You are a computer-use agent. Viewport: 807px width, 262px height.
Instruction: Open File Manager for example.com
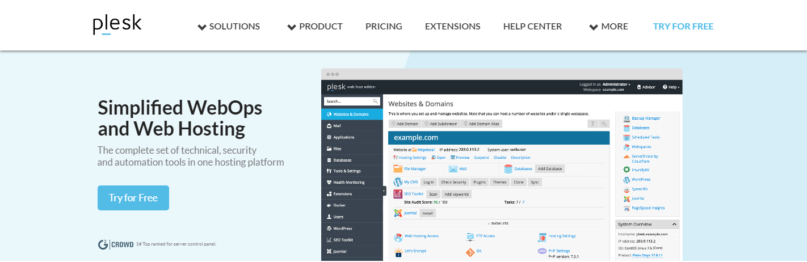410,168
